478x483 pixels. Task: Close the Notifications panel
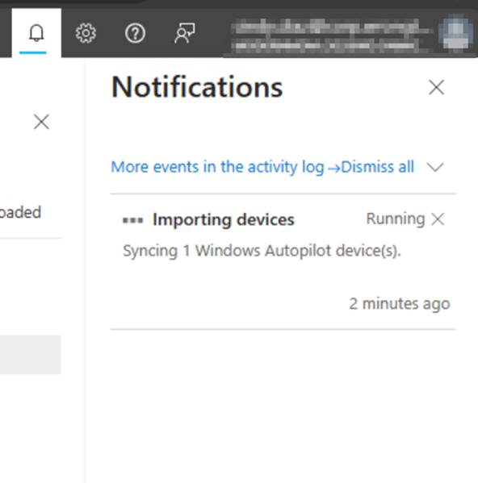436,87
